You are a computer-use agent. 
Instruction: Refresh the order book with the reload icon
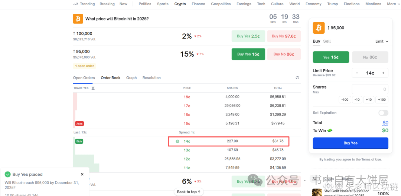tap(297, 78)
